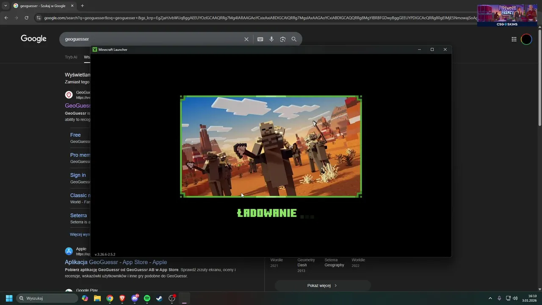Select Geometry Dash related game

click(306, 265)
